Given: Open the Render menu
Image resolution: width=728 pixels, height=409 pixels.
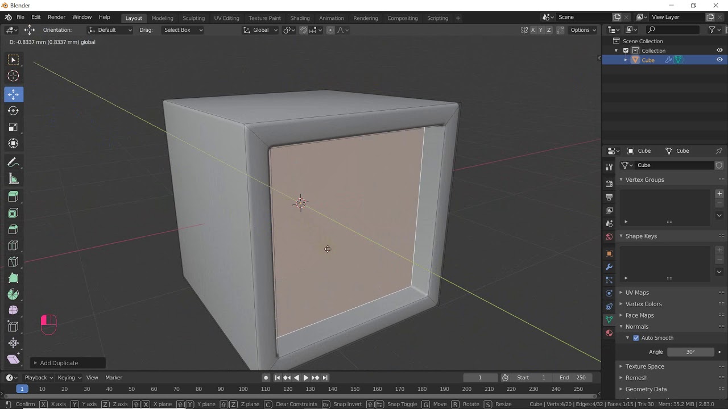Looking at the screenshot, I should (x=56, y=18).
